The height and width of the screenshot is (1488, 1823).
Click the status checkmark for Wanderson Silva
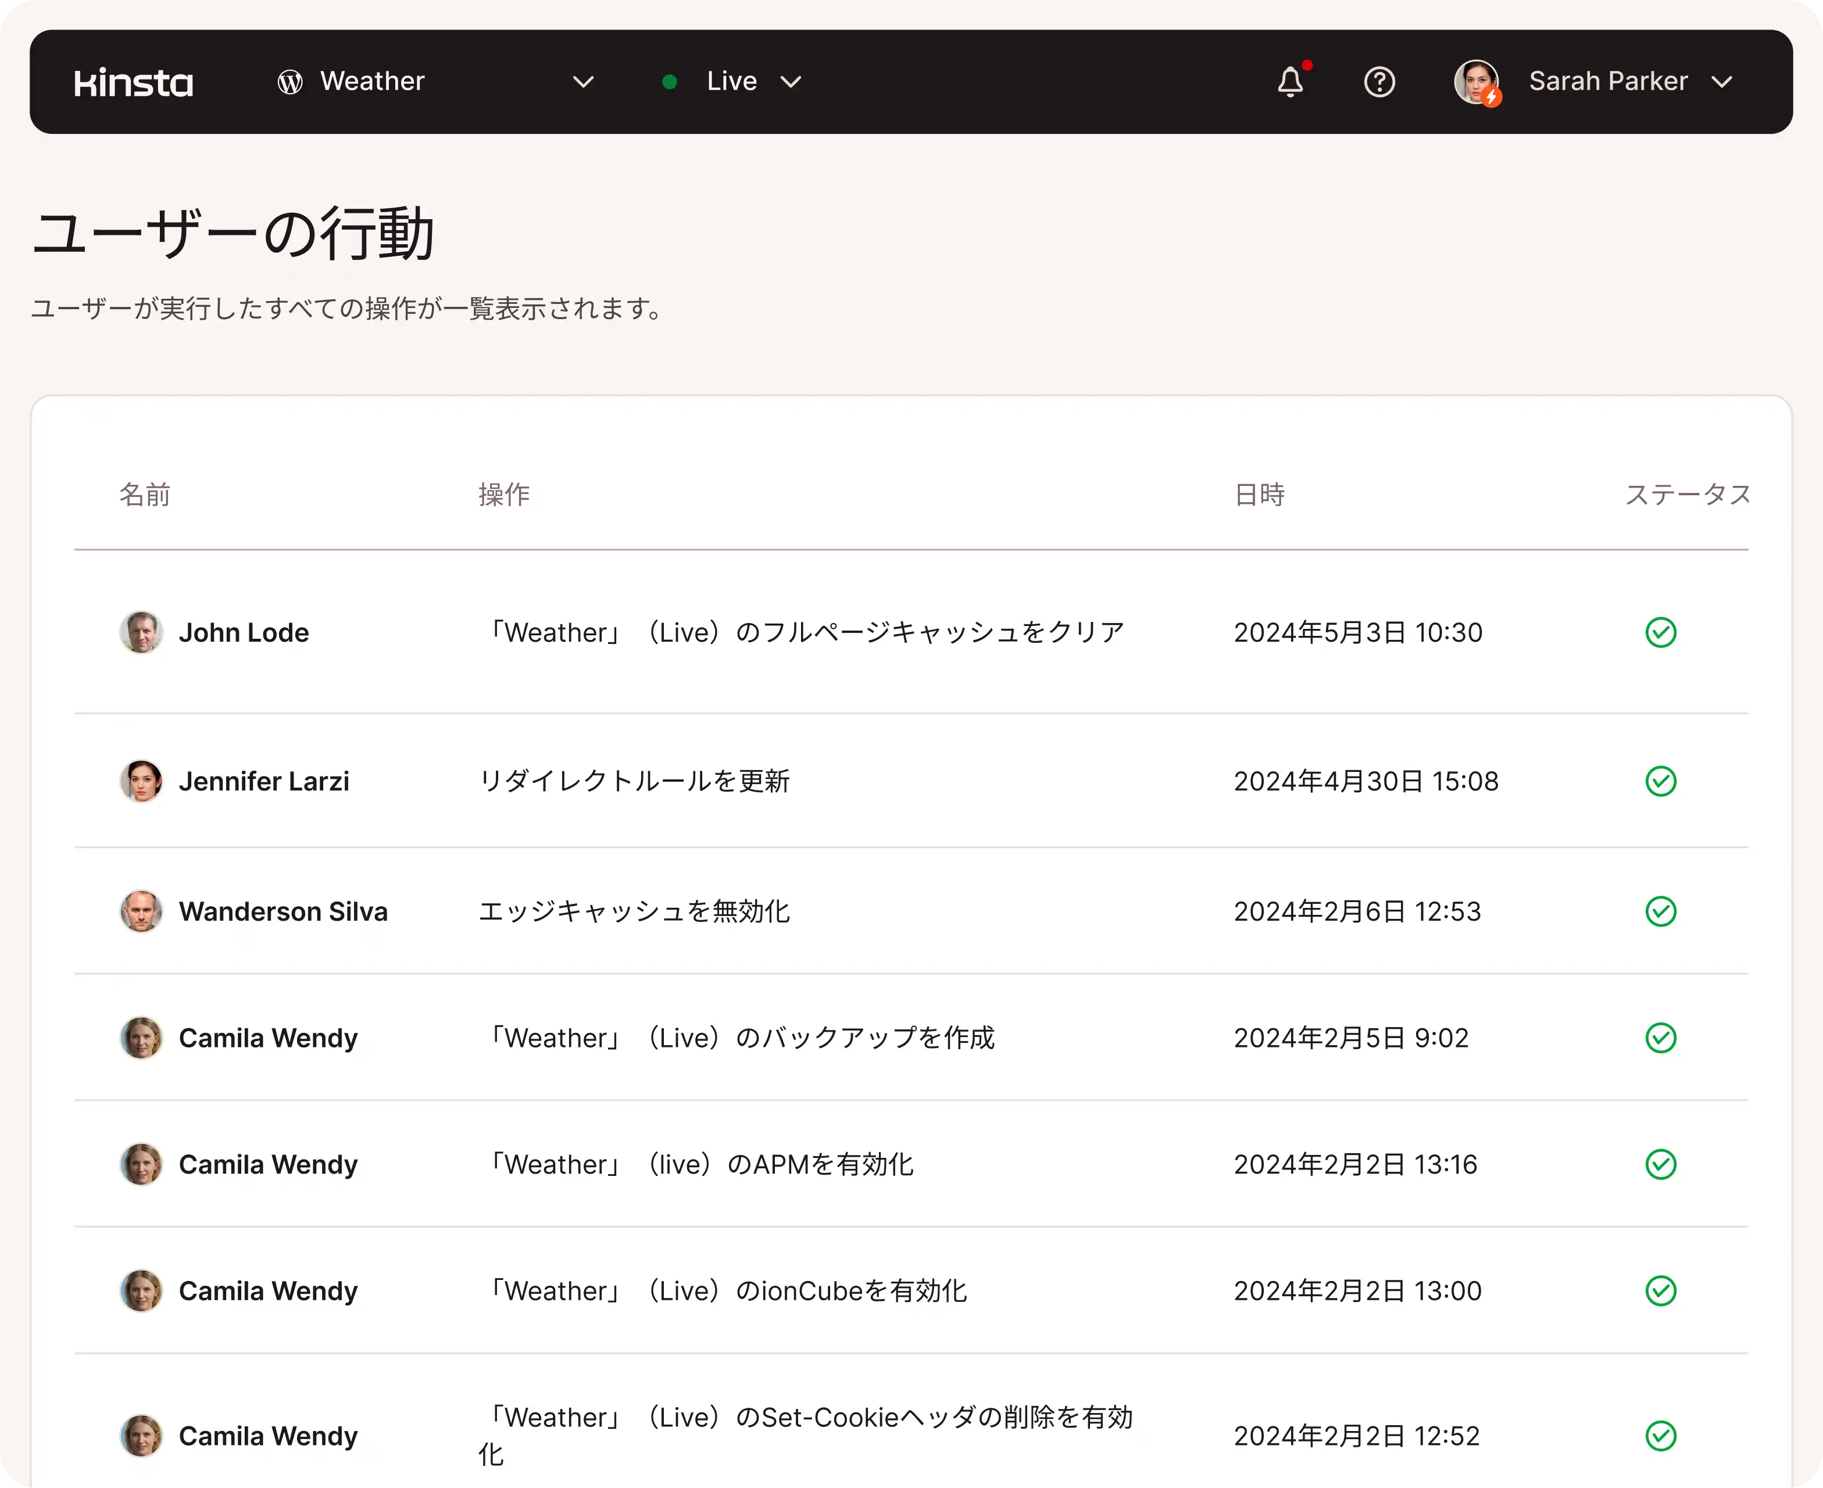pos(1660,911)
